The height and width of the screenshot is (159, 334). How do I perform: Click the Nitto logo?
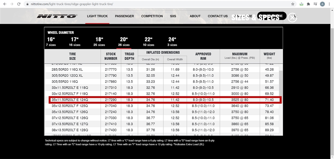[57, 16]
